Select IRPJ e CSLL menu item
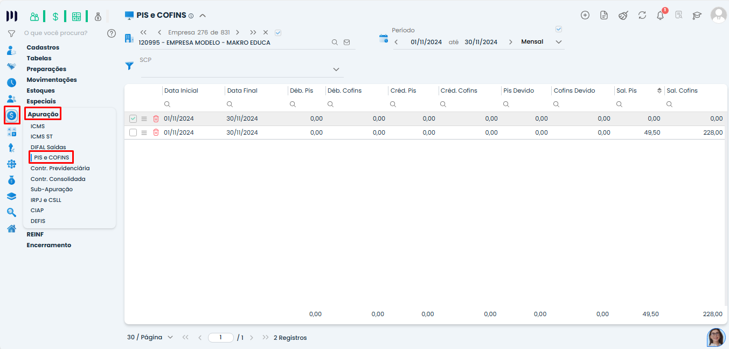 tap(46, 200)
